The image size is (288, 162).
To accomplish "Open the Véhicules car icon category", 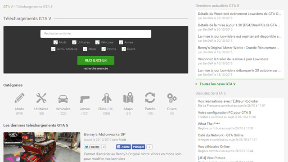I will 63,99.
